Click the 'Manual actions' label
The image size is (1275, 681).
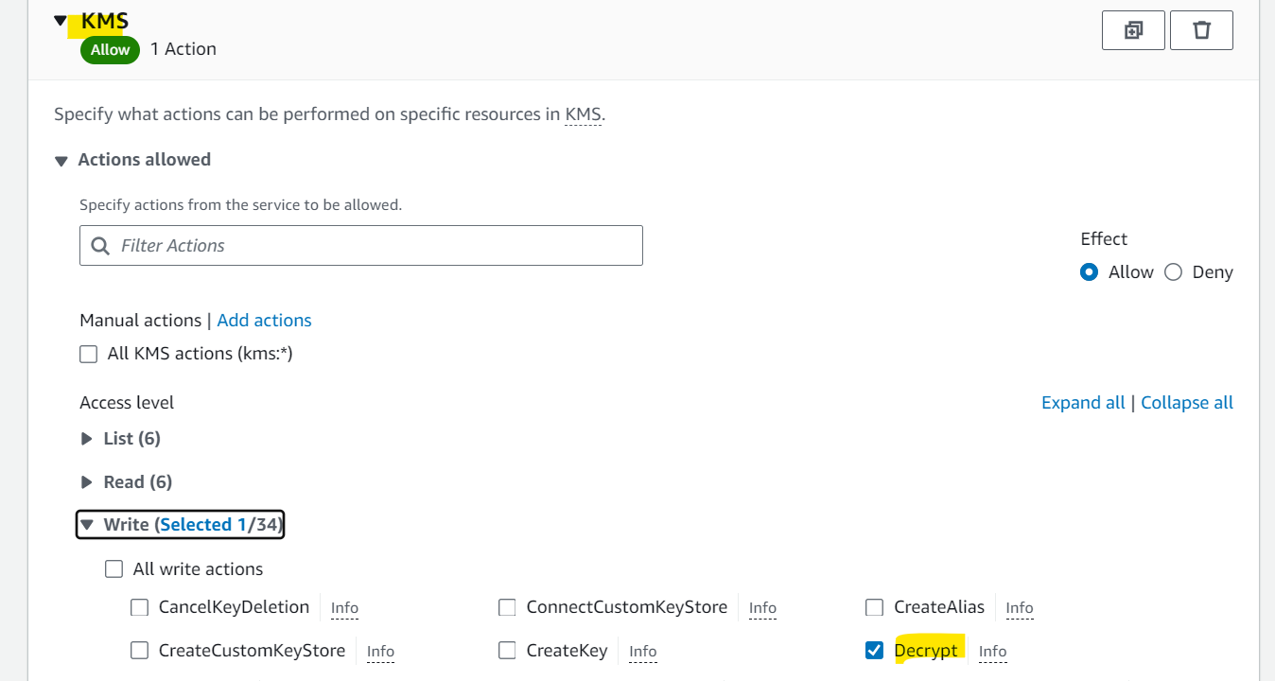tap(141, 321)
